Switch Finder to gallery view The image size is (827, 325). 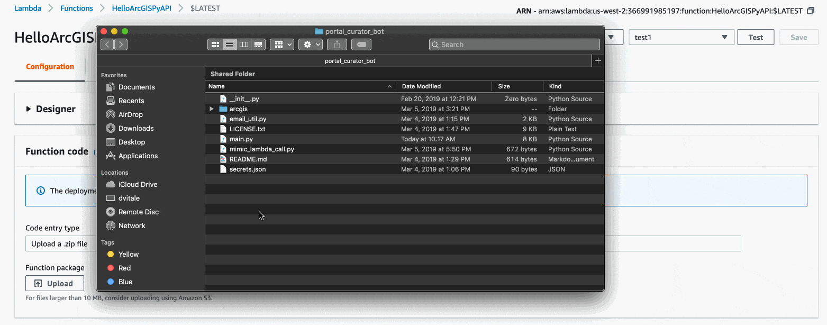tap(258, 44)
